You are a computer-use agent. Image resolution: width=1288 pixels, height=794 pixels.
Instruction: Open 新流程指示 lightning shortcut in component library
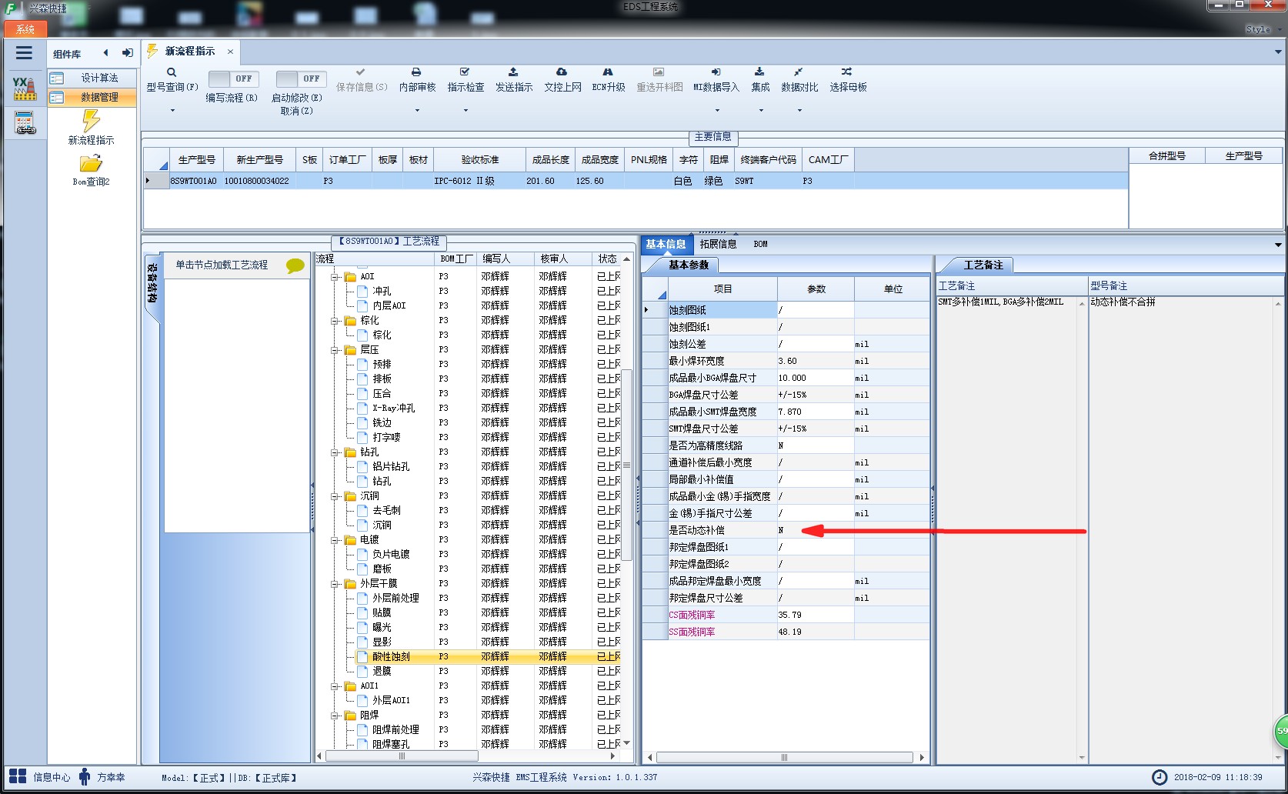[91, 127]
